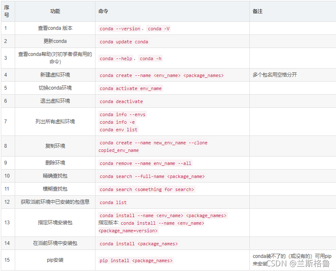Viewport: 336px width, 271px height.
Task: Select 'conda remove --name env_name --all' command
Action: [x=145, y=163]
